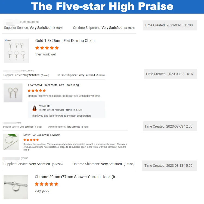Open the Gold 1.5x25mm Flat Keyring Chain title

[65, 41]
